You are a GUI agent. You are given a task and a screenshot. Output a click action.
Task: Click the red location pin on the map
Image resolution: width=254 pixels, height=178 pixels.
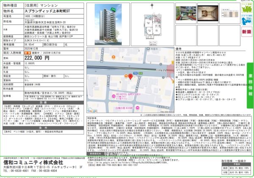pos(130,77)
